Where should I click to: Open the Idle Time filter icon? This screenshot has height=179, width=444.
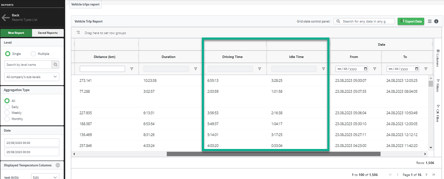(323, 69)
